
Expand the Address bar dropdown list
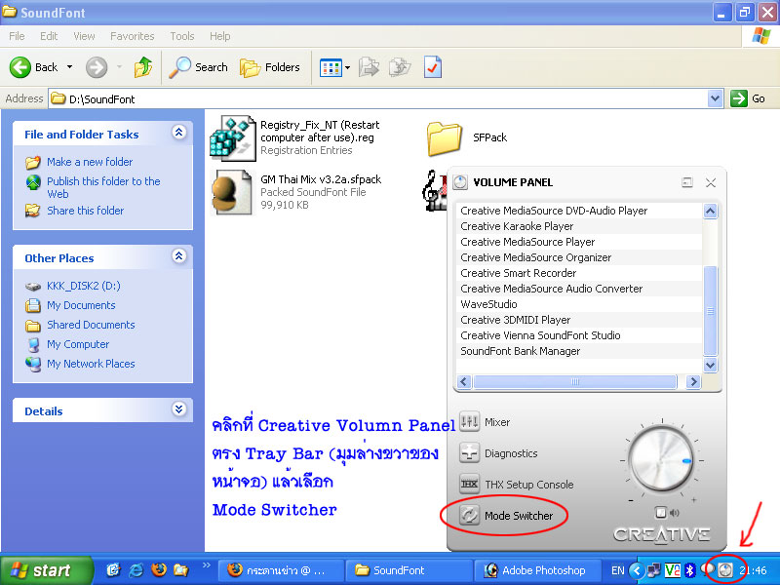point(715,98)
